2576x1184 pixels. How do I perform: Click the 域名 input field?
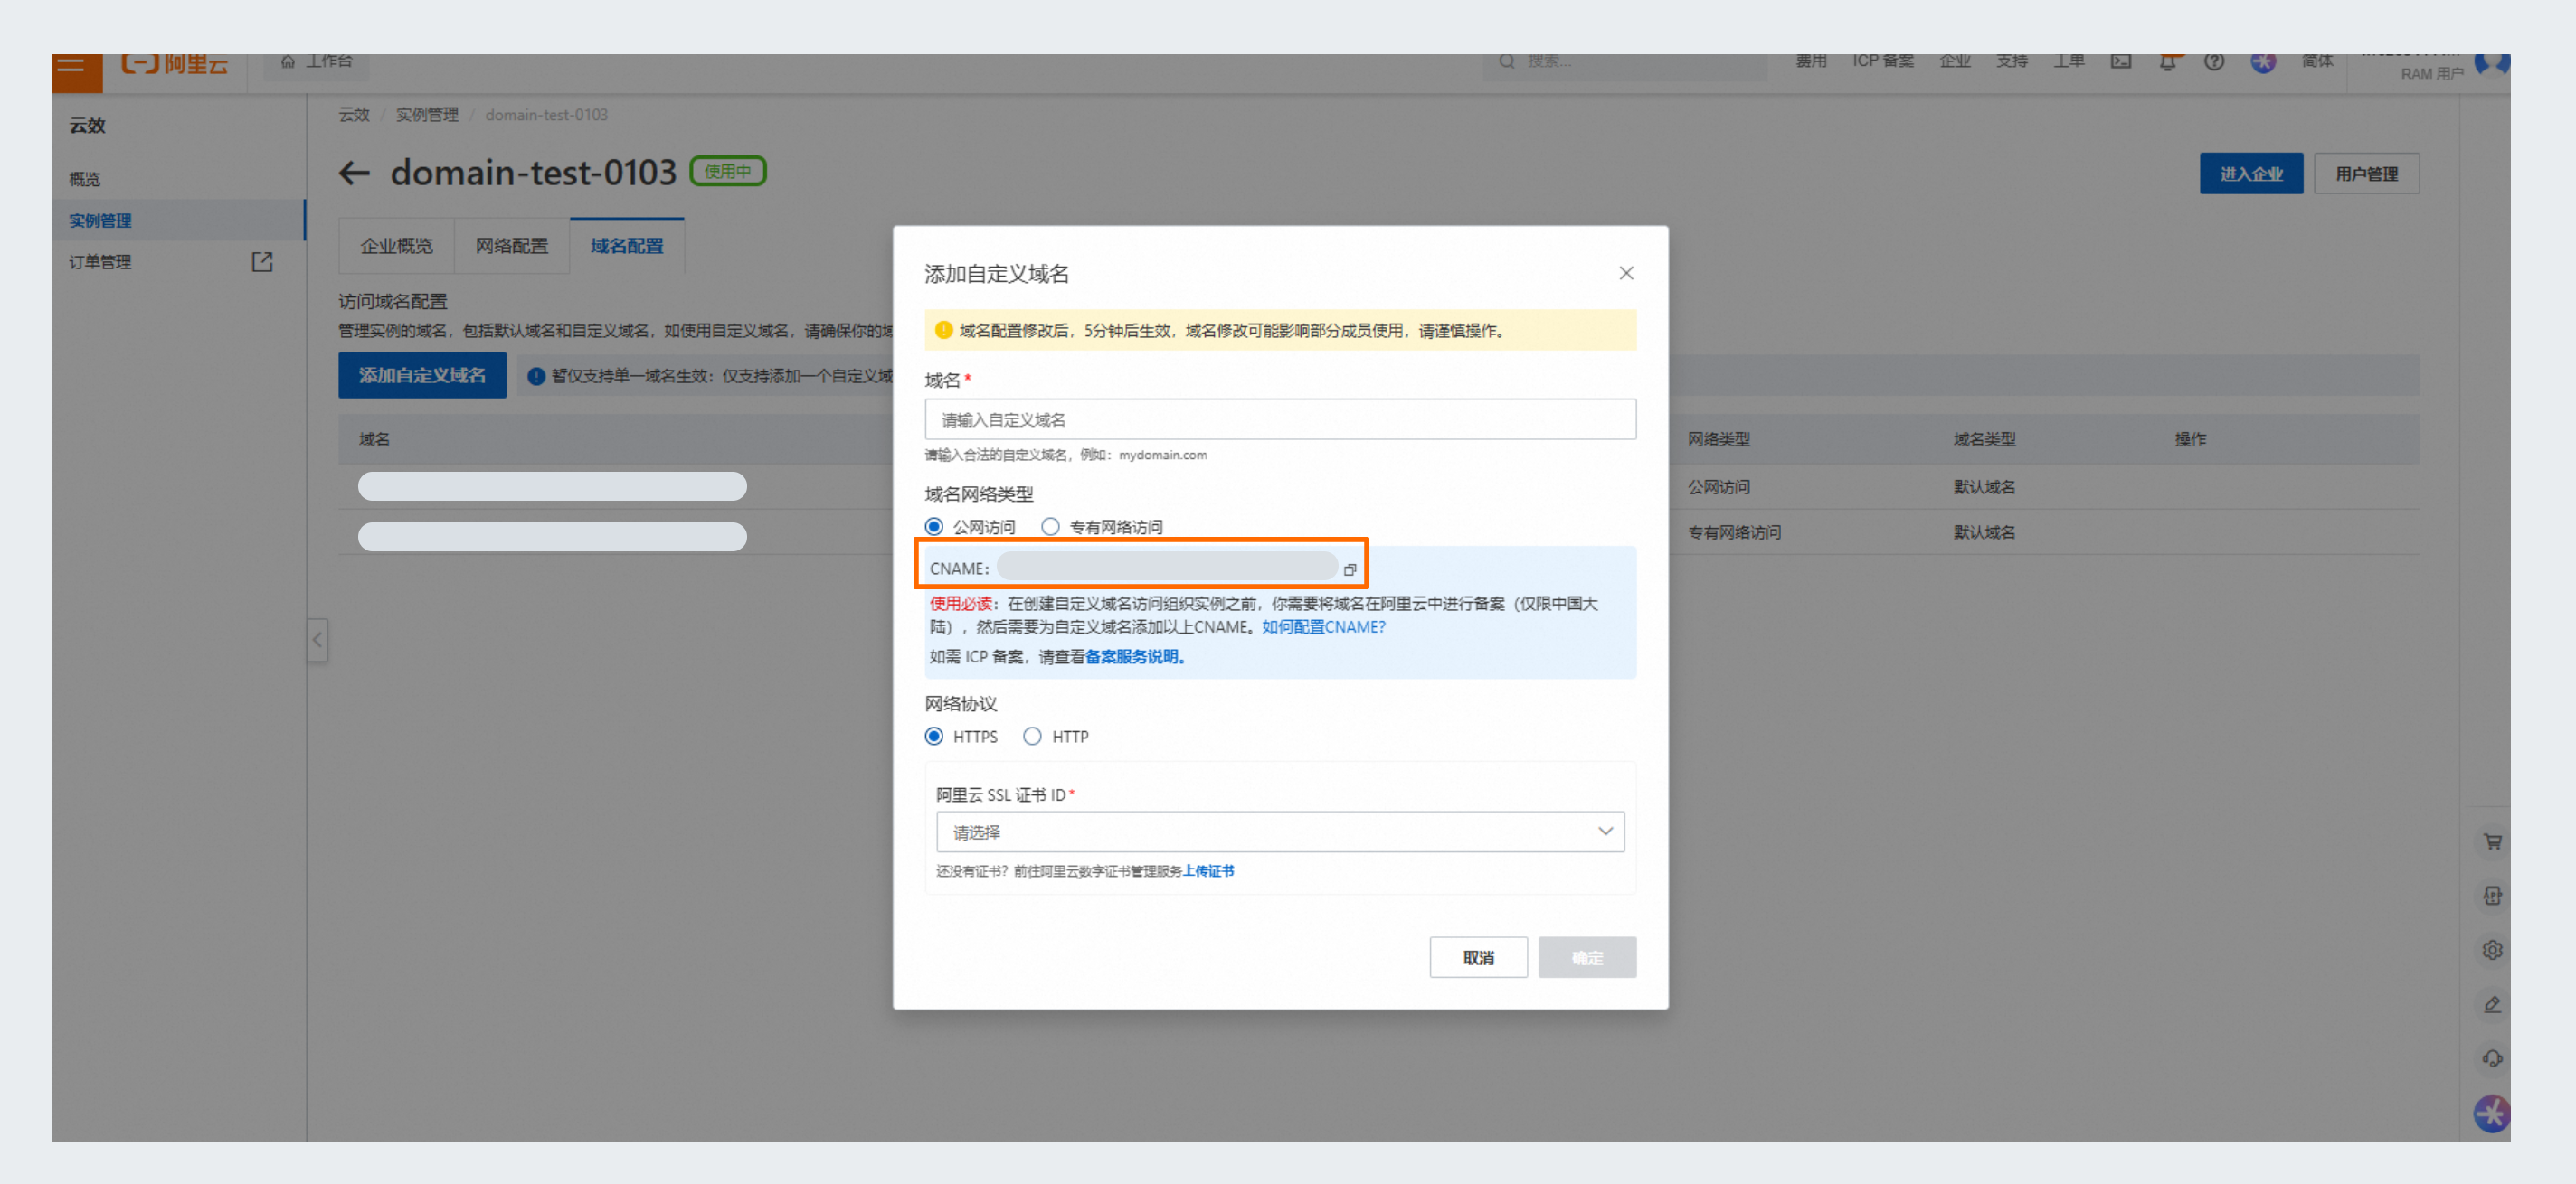1279,419
